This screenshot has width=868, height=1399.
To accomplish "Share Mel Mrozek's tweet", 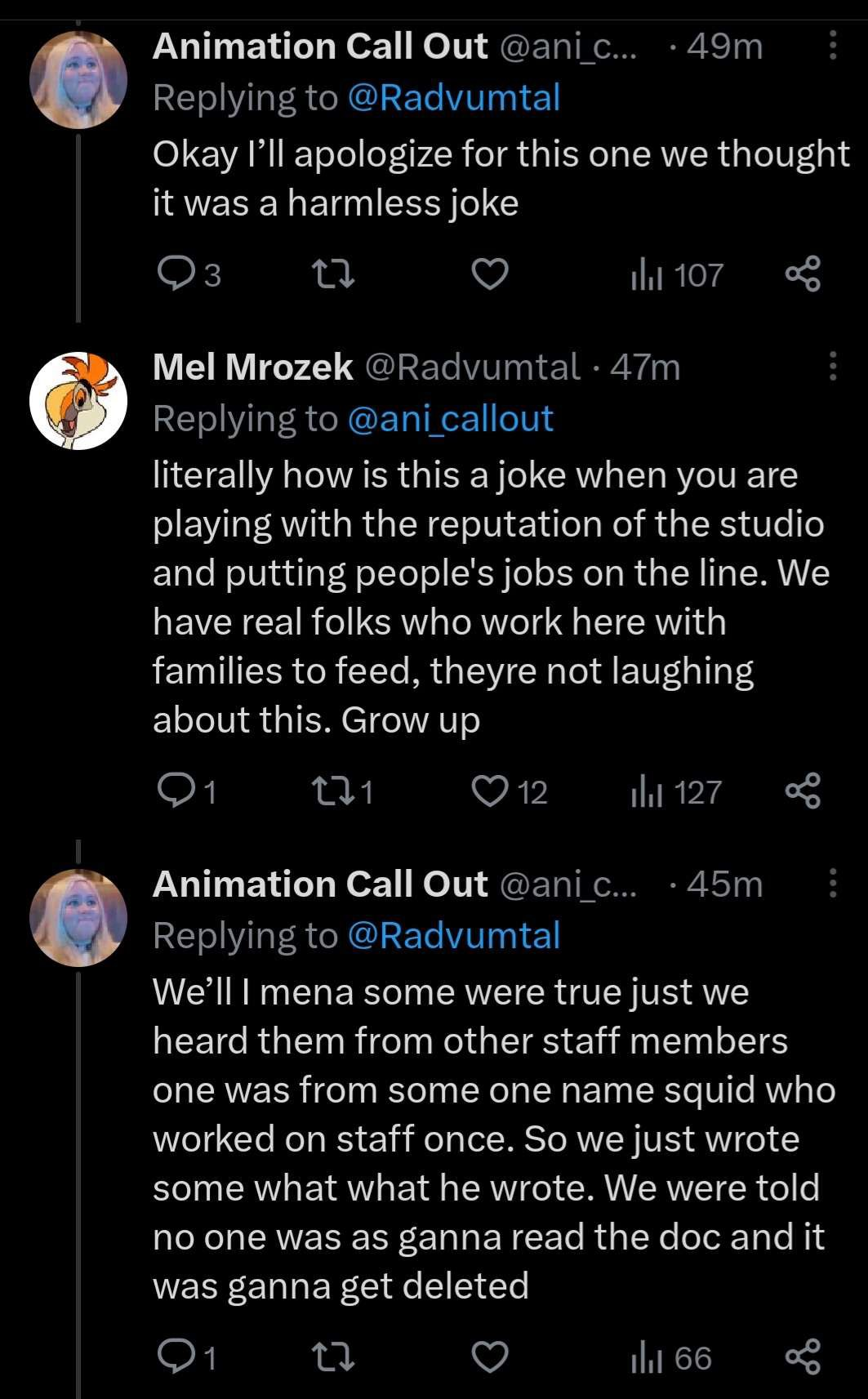I will tap(803, 791).
